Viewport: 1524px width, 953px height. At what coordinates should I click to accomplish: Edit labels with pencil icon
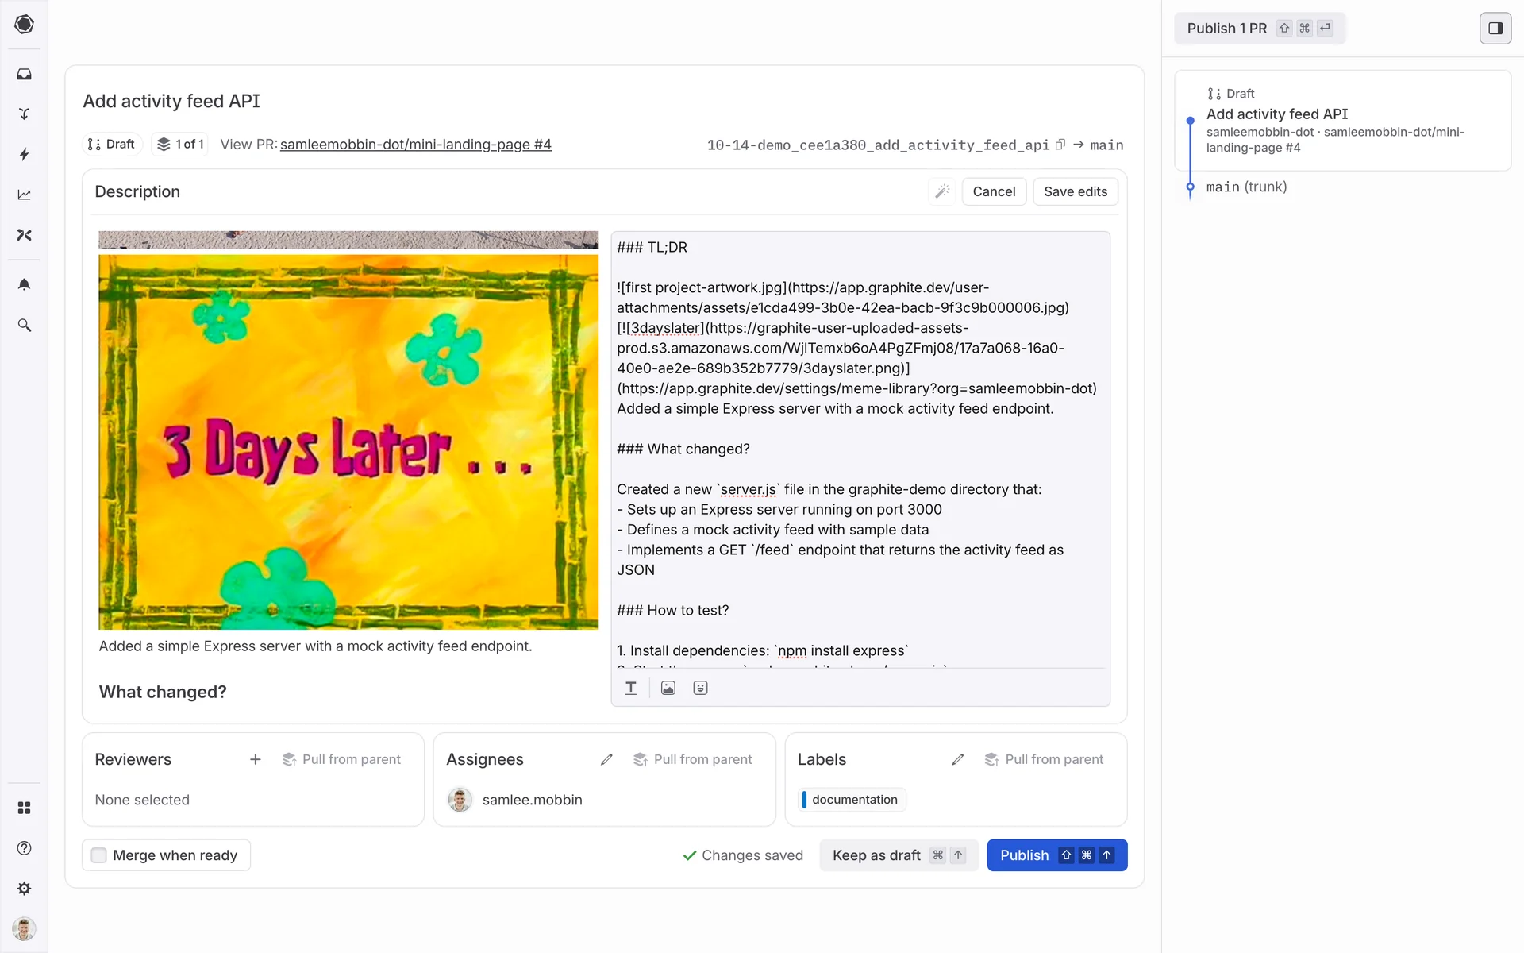point(958,759)
